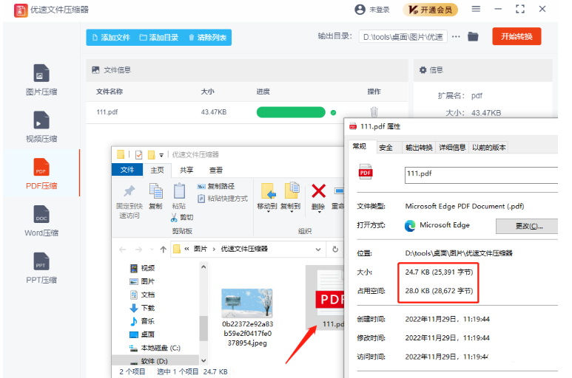Open PPT压缩 mode

click(x=41, y=268)
